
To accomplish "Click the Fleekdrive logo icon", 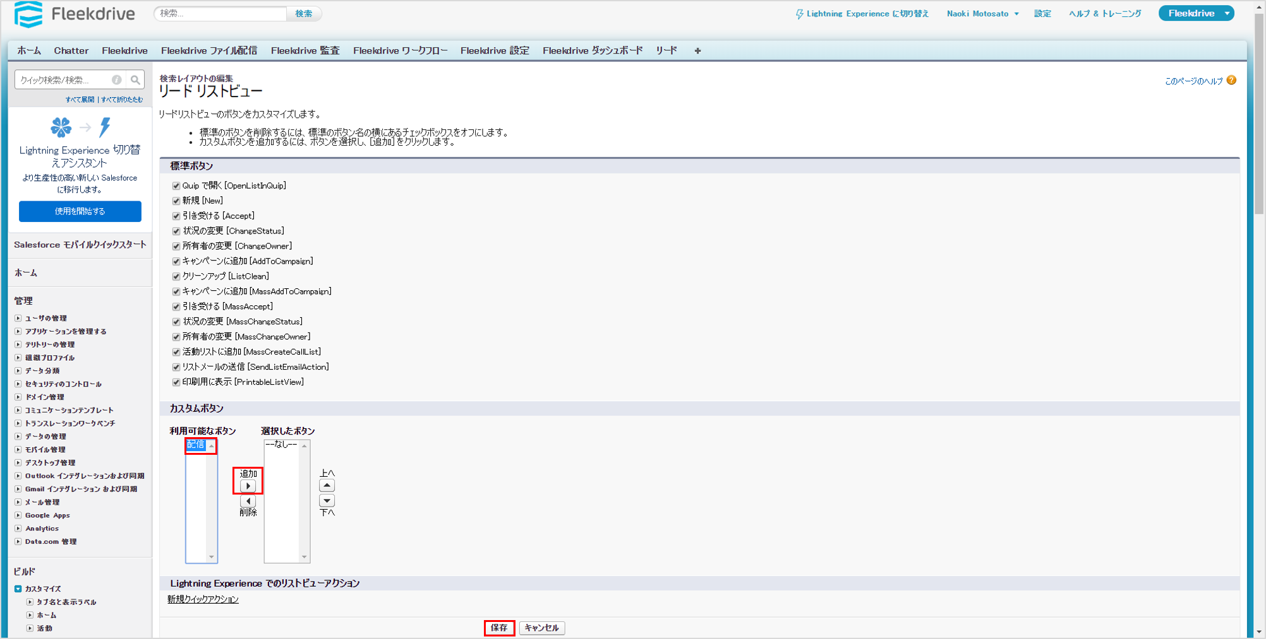I will point(28,14).
